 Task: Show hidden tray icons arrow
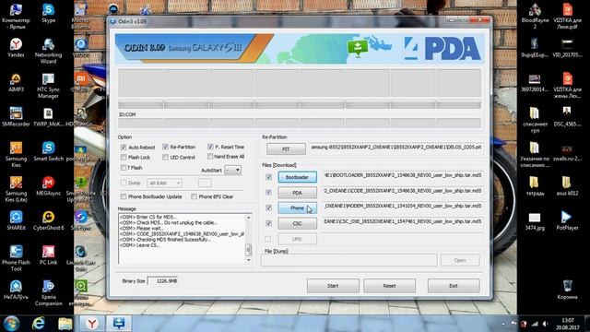[x=503, y=324]
